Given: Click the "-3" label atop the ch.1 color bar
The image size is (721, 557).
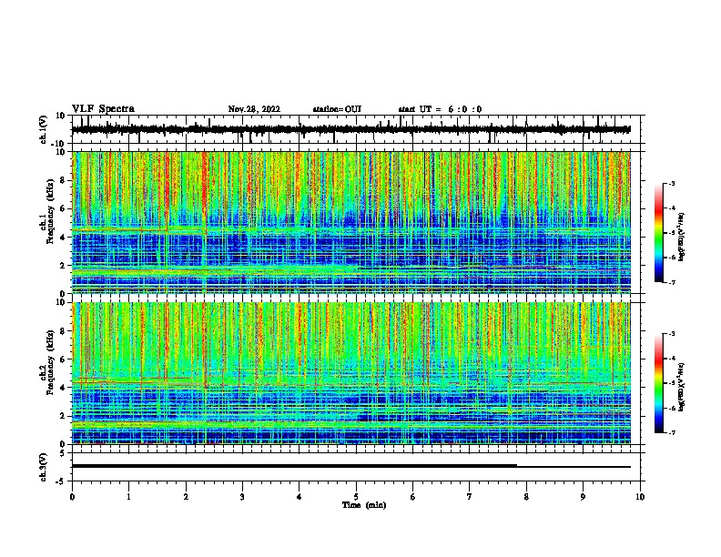Looking at the screenshot, I should pyautogui.click(x=671, y=183).
